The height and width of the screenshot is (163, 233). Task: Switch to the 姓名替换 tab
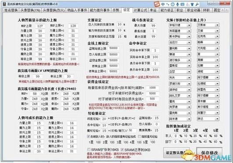(x=11, y=10)
